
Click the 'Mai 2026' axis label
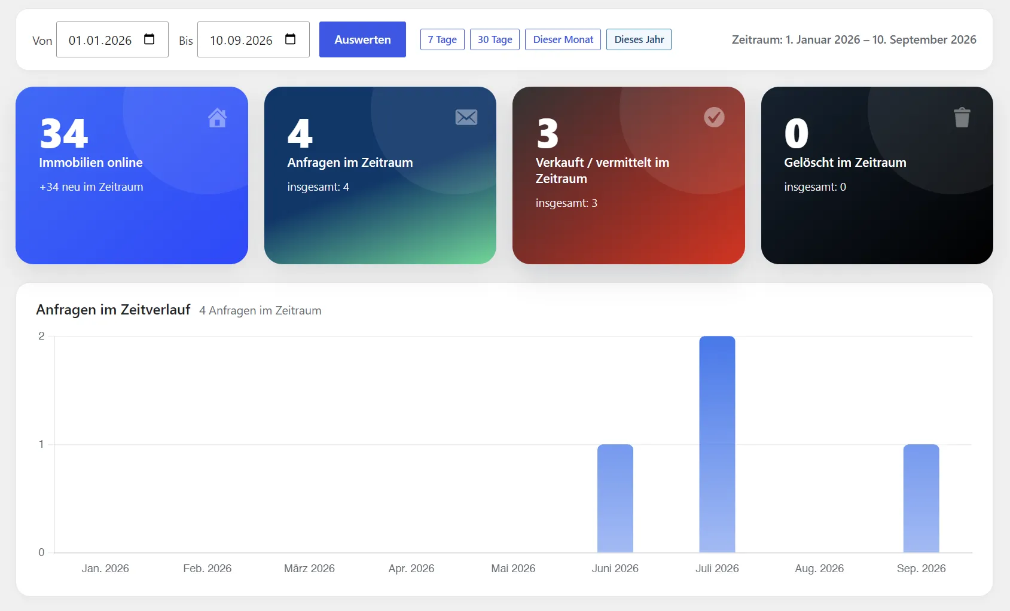[513, 569]
